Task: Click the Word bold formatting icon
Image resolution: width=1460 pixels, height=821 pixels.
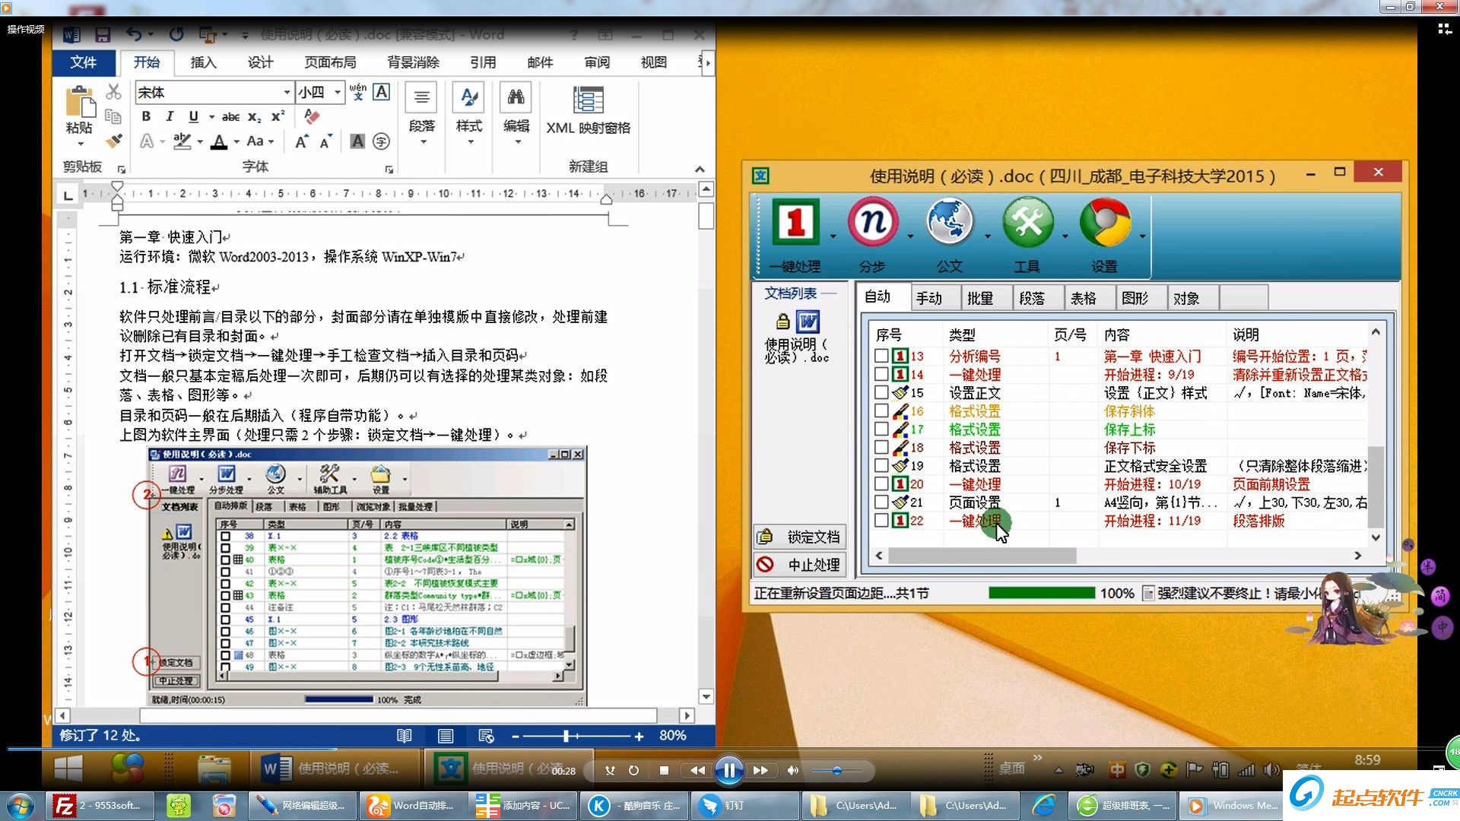Action: pos(146,116)
